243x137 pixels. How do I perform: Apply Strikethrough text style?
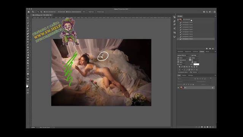[197, 67]
